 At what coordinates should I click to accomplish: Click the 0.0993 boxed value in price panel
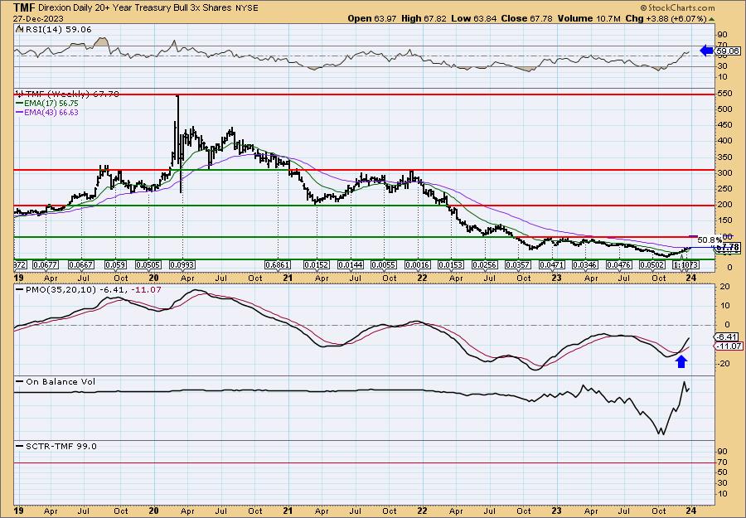(182, 264)
